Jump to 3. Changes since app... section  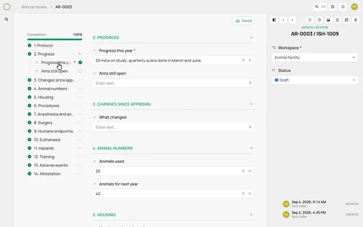point(54,80)
